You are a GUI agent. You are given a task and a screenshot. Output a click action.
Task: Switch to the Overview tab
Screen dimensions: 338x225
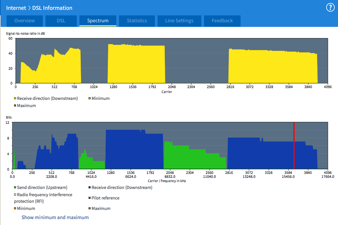pyautogui.click(x=25, y=21)
